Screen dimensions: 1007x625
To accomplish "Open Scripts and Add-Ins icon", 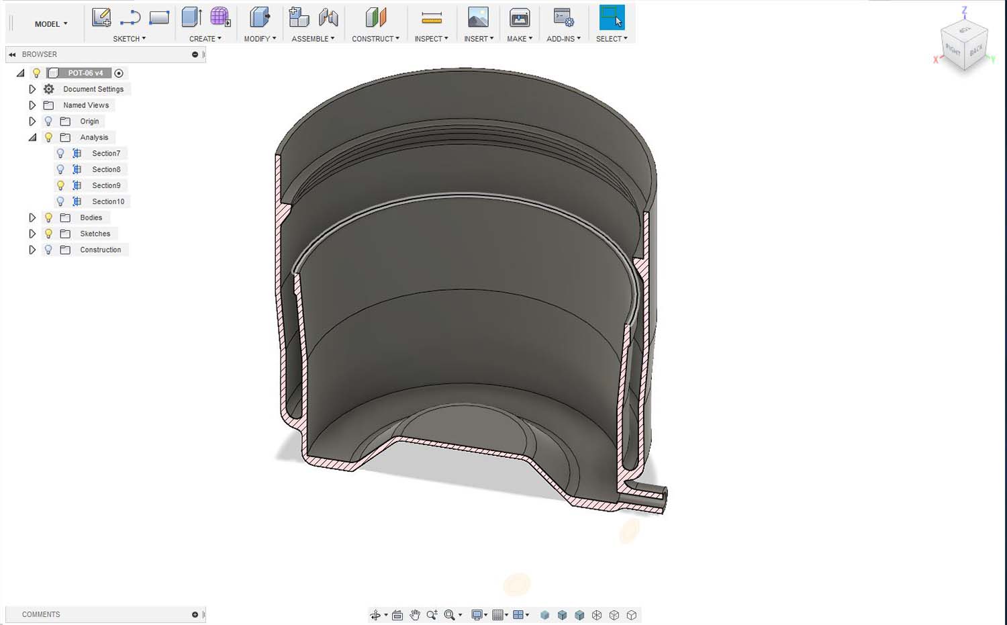I will pos(563,17).
